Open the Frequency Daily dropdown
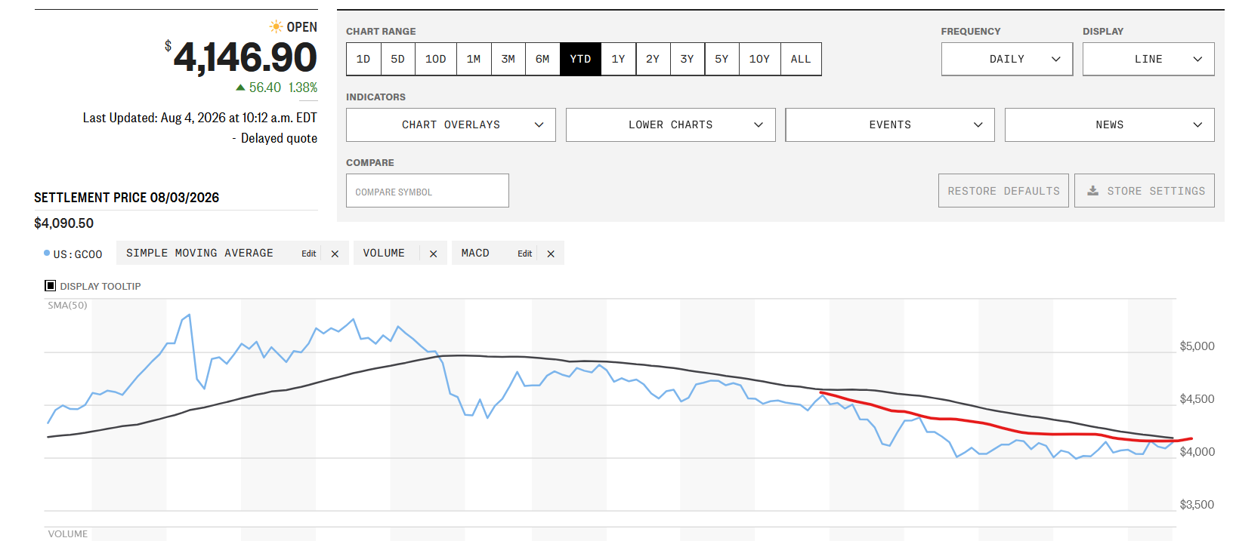Image resolution: width=1236 pixels, height=541 pixels. point(1007,59)
